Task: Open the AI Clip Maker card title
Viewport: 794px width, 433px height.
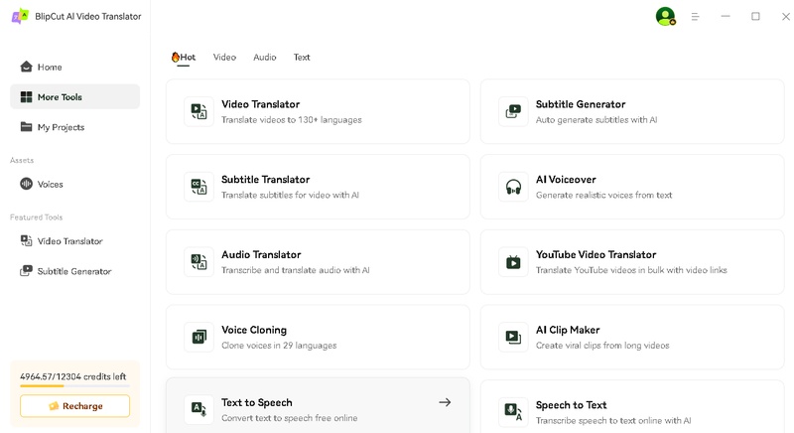Action: [x=568, y=330]
